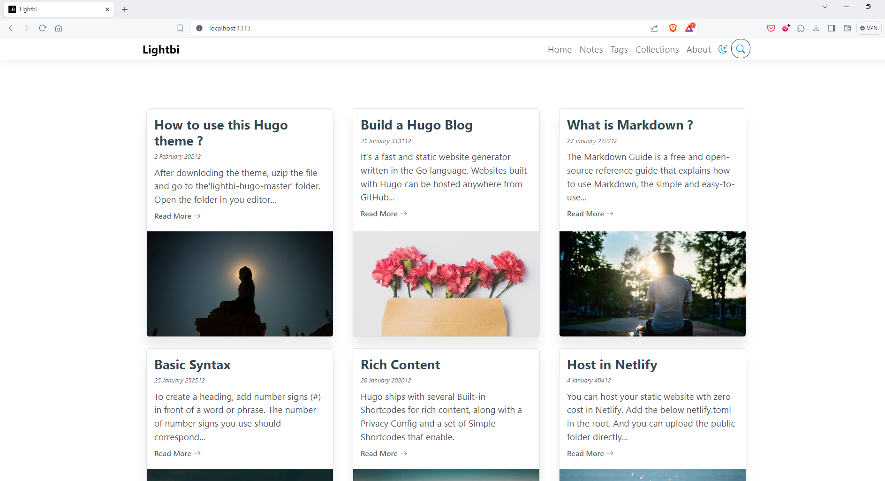Navigate to the Tags page

[619, 49]
